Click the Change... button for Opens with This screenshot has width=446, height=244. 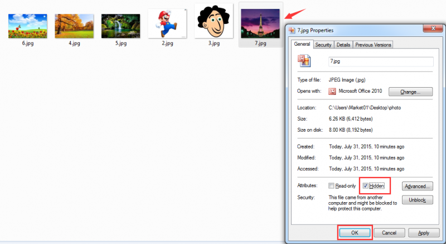pos(410,92)
